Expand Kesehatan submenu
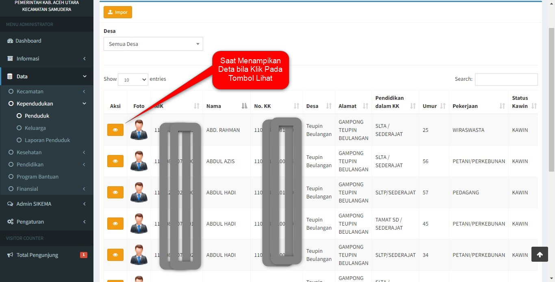This screenshot has width=555, height=282. click(x=47, y=152)
